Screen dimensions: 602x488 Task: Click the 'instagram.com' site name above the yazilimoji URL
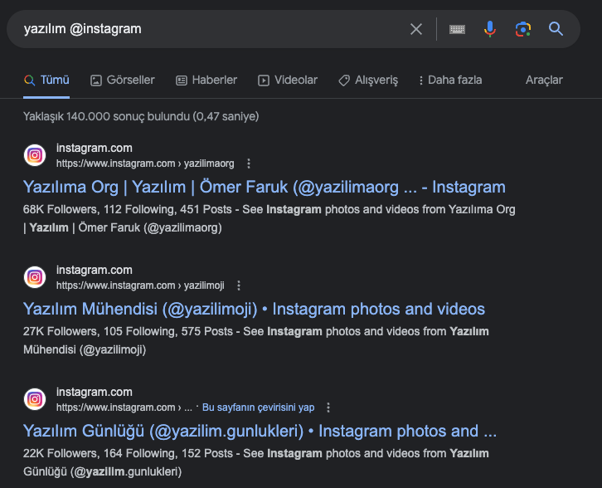94,270
